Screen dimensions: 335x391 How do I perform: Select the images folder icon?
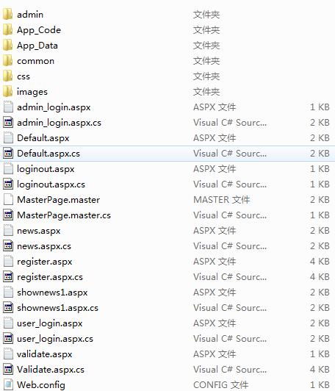[8, 92]
